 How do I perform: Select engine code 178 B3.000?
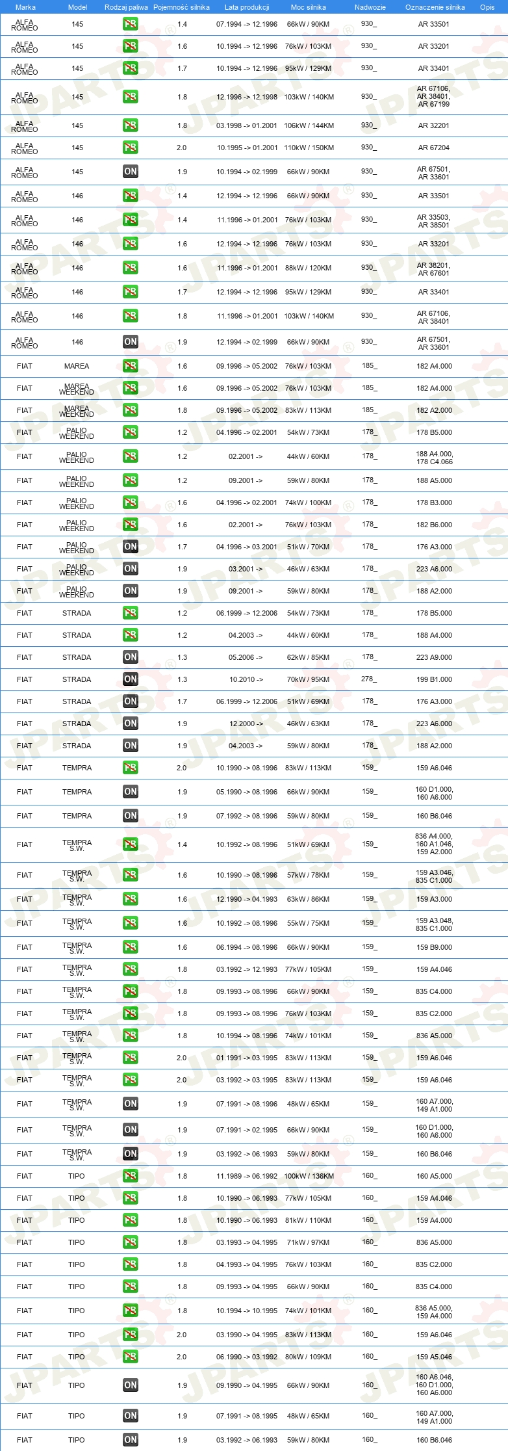pyautogui.click(x=435, y=503)
